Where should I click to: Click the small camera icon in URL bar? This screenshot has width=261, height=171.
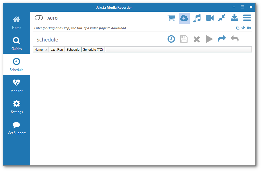click(249, 28)
